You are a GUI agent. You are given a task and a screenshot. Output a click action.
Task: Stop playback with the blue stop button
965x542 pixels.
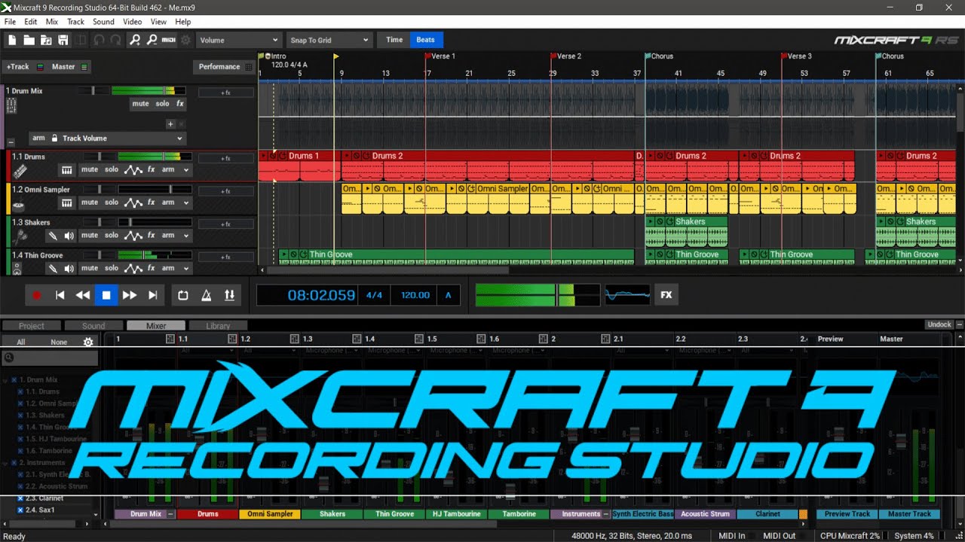pos(106,295)
